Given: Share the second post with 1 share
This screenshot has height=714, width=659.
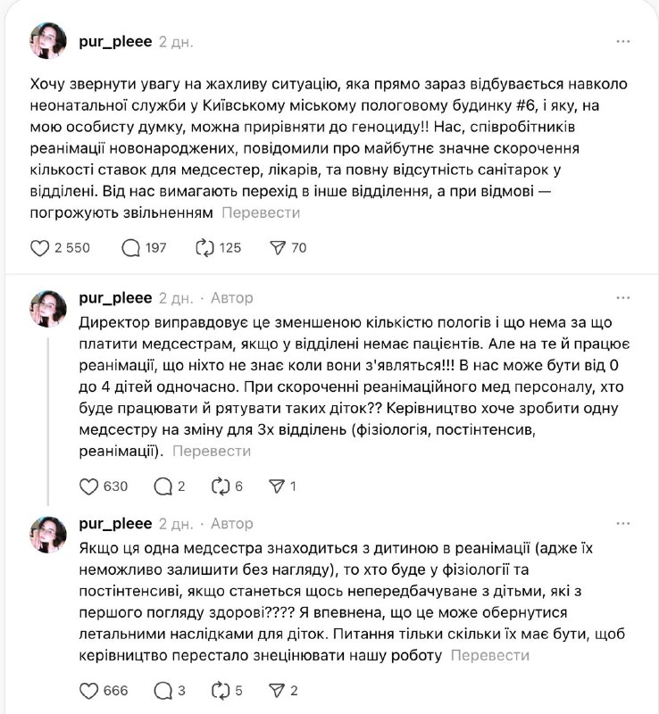Looking at the screenshot, I should [277, 486].
